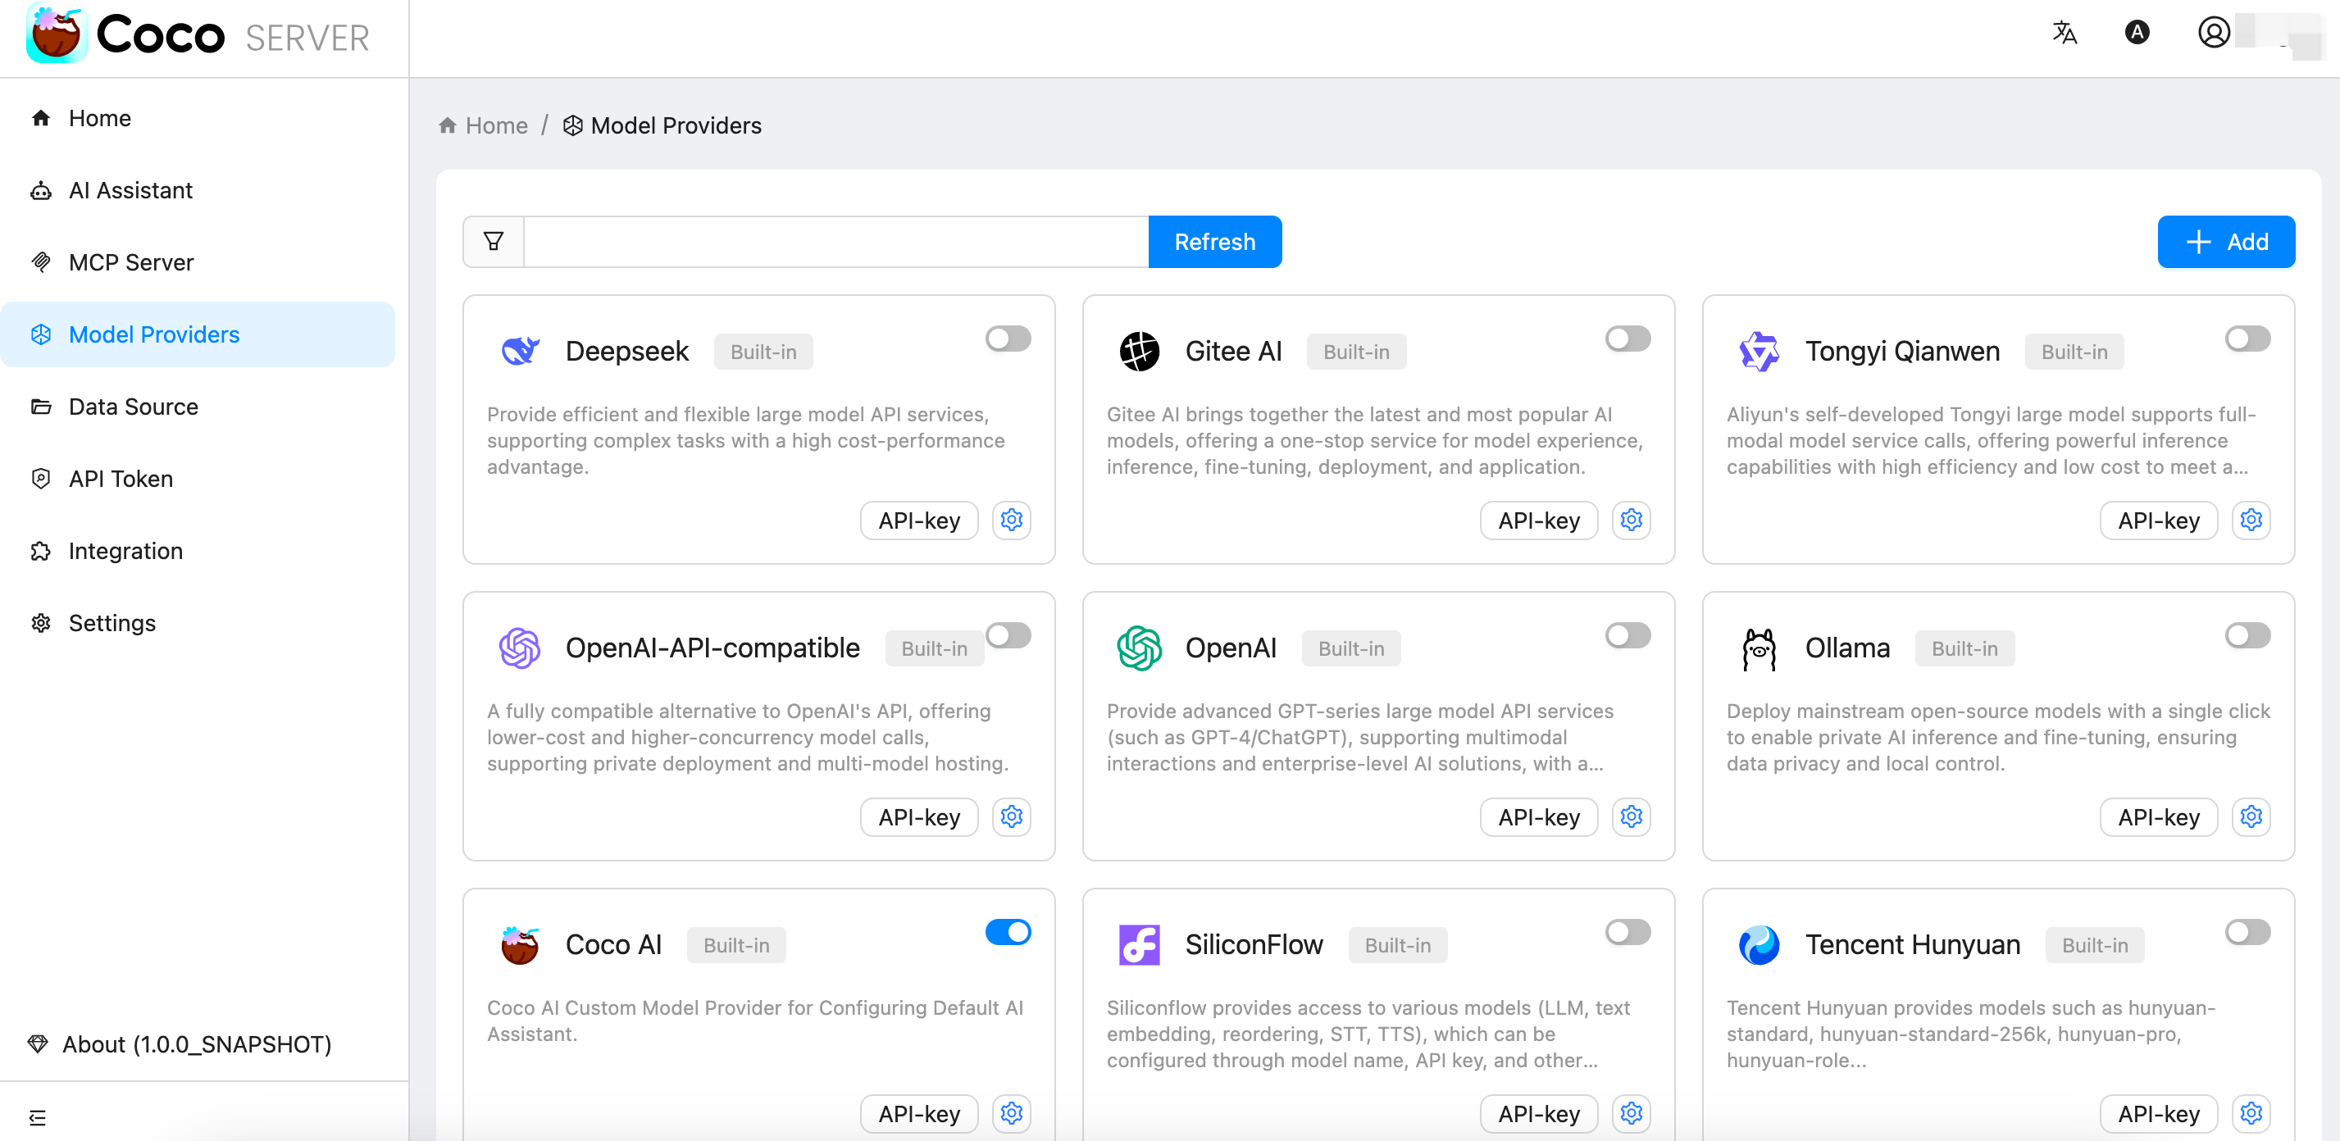Click the Deepseek 'Built-in' tag

click(x=763, y=352)
